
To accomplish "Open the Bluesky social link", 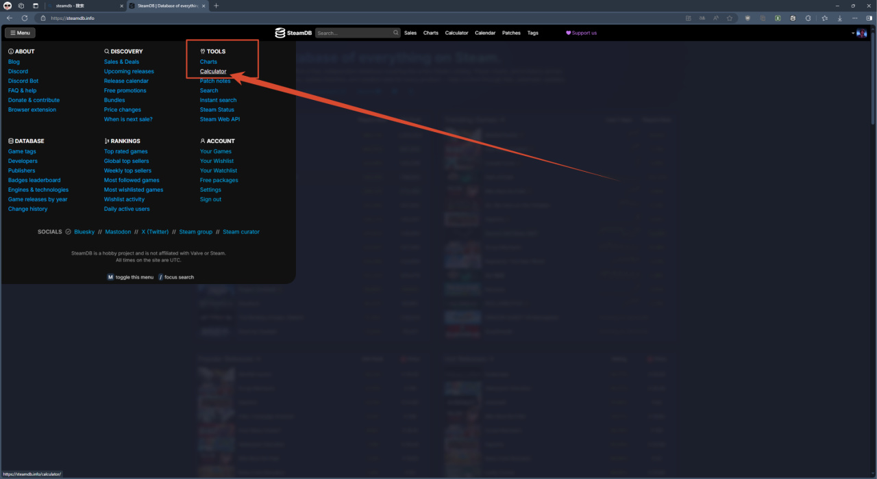I will pyautogui.click(x=84, y=232).
